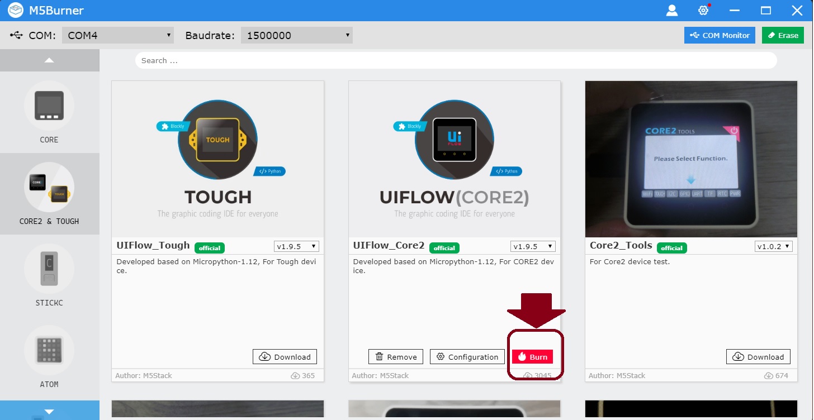
Task: Open the settings gear with notification dot
Action: tap(703, 9)
